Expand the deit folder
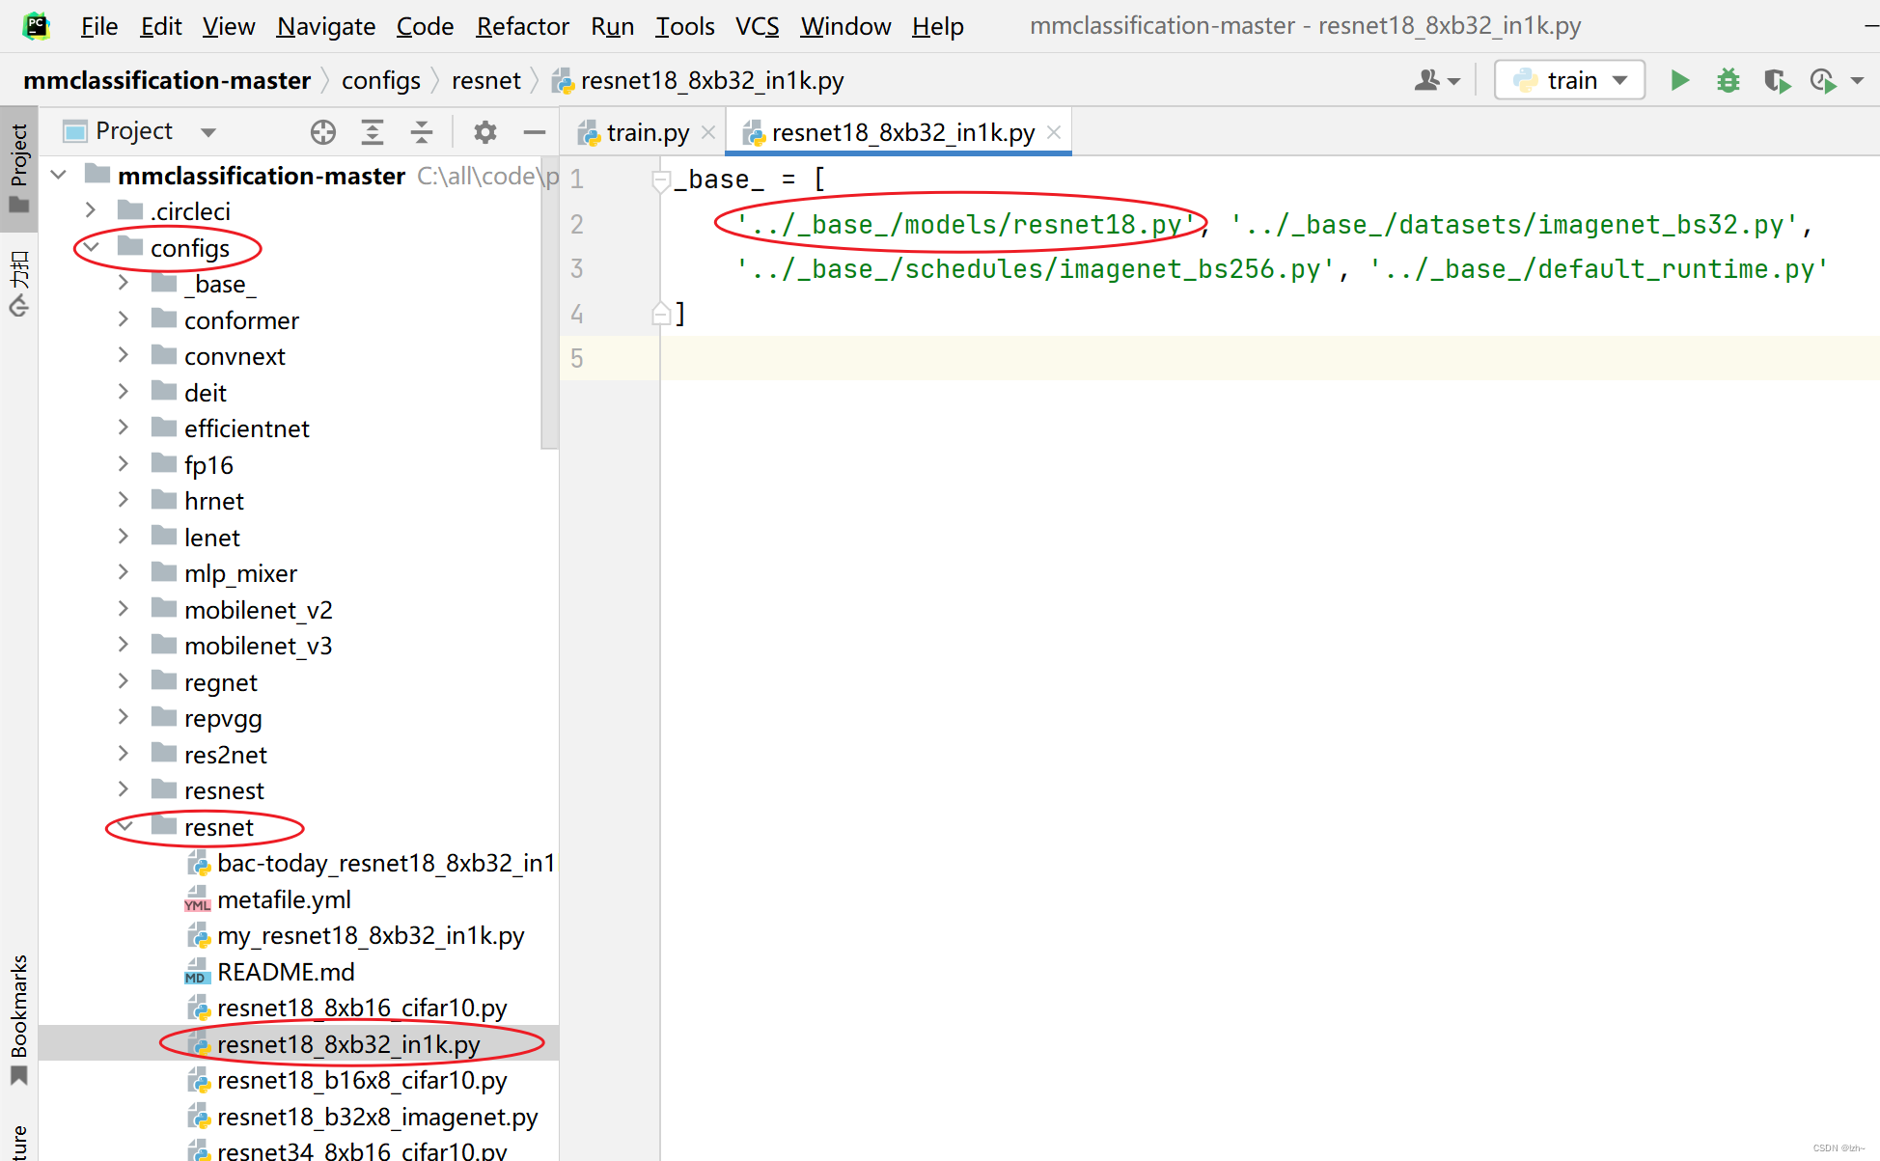 tap(123, 392)
